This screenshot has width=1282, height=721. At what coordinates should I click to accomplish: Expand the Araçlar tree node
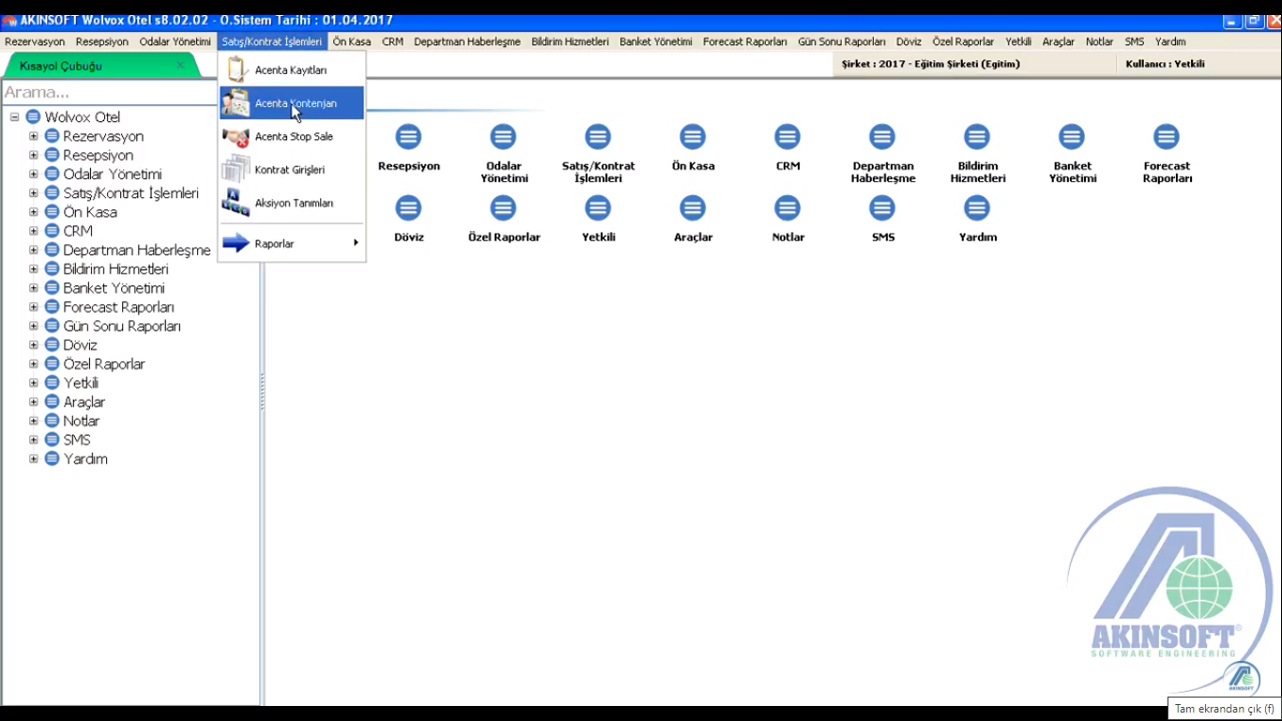pos(34,402)
